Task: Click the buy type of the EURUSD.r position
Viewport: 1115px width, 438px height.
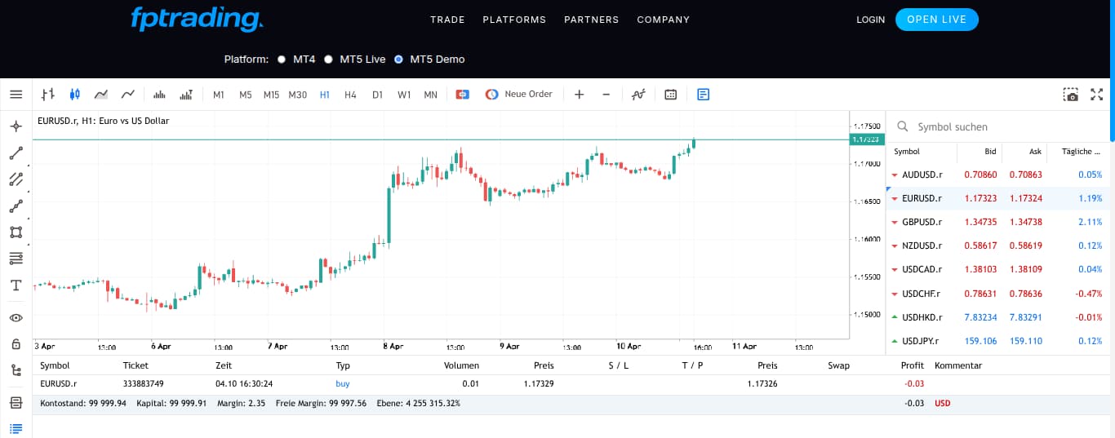Action: pyautogui.click(x=343, y=383)
